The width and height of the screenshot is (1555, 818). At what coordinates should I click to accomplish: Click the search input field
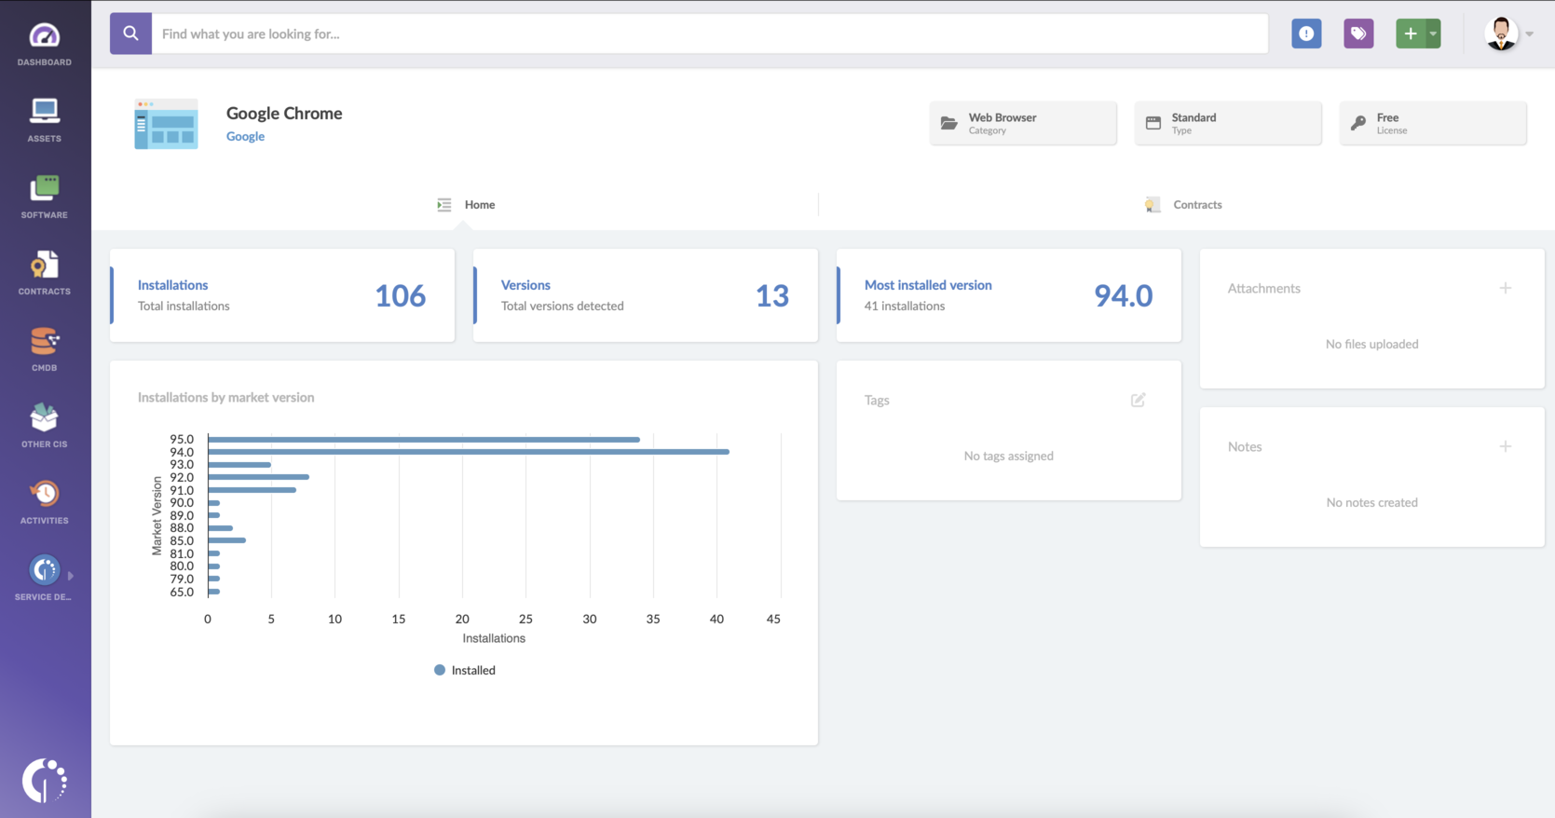(x=708, y=34)
